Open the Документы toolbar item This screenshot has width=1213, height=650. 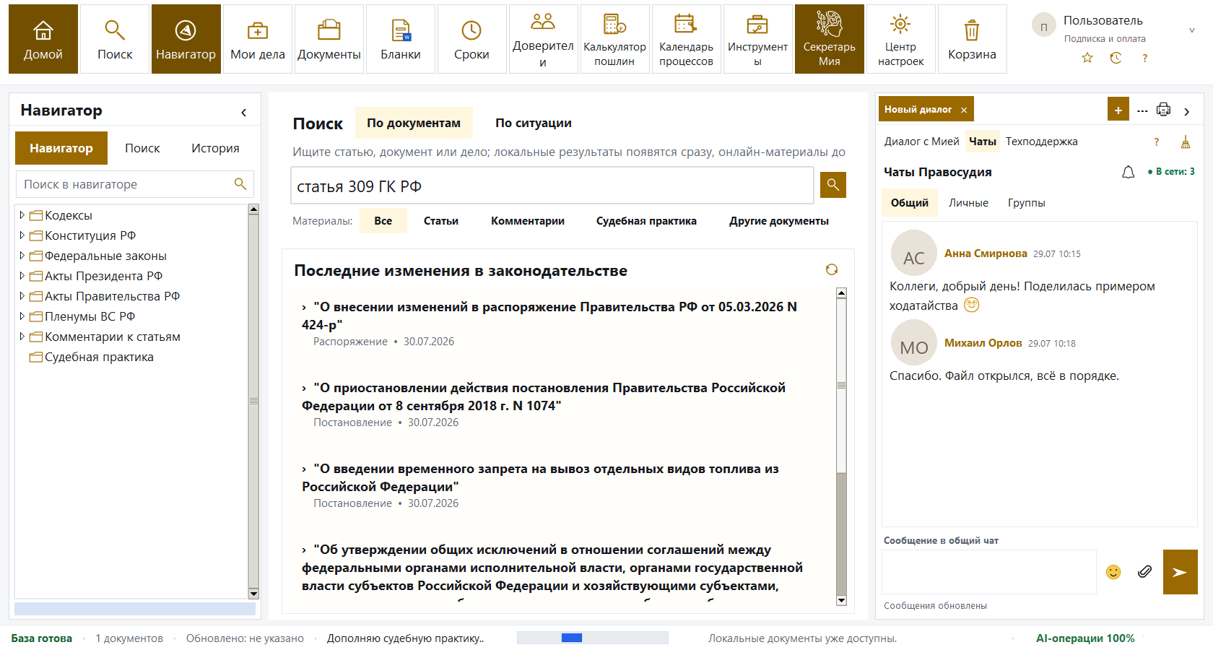pos(329,39)
